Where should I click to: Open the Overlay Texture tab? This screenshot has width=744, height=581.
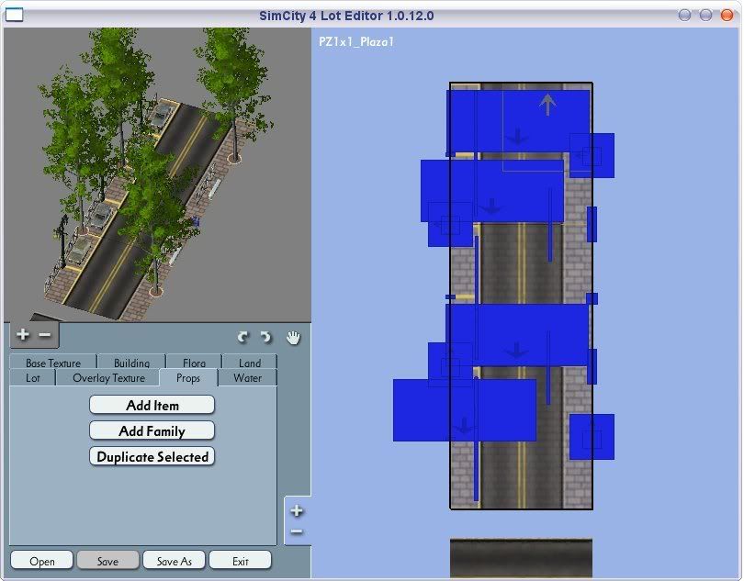pos(108,377)
